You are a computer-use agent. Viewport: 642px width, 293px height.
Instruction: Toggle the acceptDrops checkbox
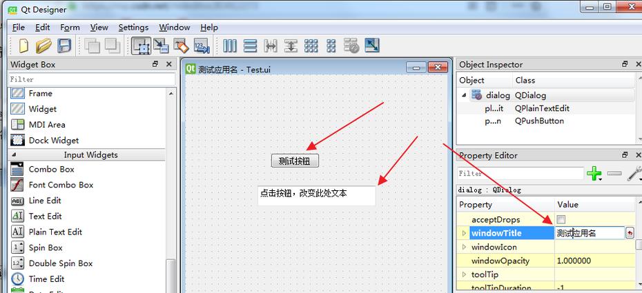point(561,219)
